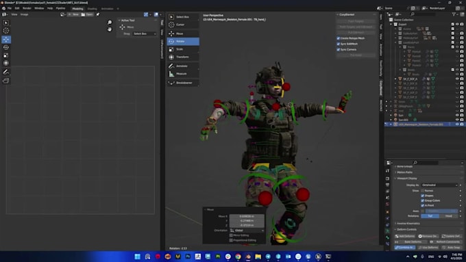The image size is (466, 262).
Task: Expand the Motion Paths panel
Action: click(404, 172)
